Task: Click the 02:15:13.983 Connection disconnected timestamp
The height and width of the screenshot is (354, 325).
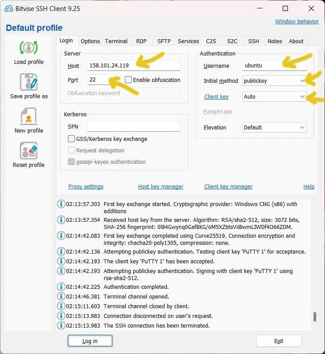Action: click(x=83, y=316)
